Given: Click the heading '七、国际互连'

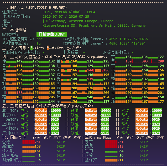Looking at the screenshot, I should [14, 138].
